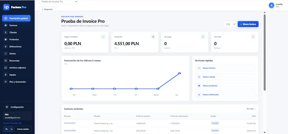Click the 184,50 PLN total cell

[251, 131]
